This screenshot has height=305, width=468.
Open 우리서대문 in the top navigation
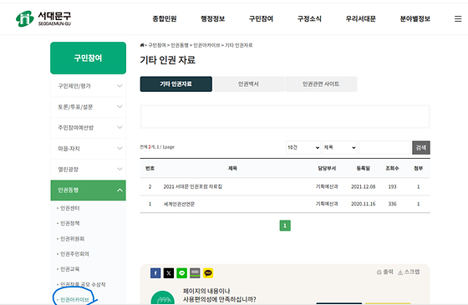[x=360, y=18]
